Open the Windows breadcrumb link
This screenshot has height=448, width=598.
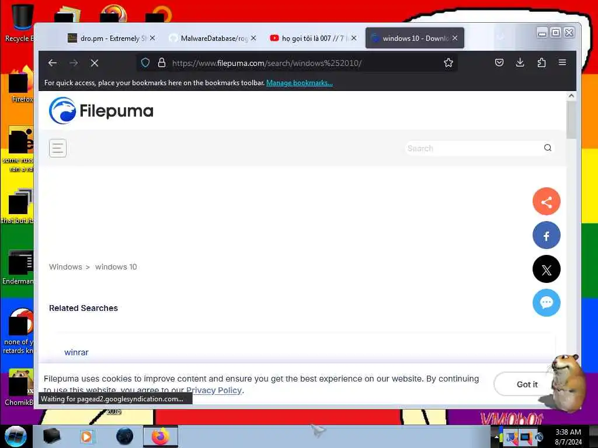pyautogui.click(x=65, y=267)
